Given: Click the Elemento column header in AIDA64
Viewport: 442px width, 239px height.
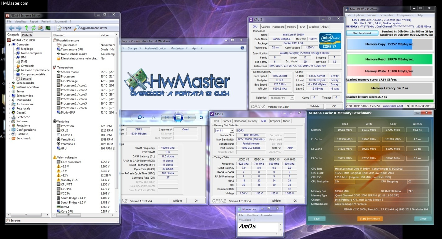Looking at the screenshot, I should click(76, 35).
